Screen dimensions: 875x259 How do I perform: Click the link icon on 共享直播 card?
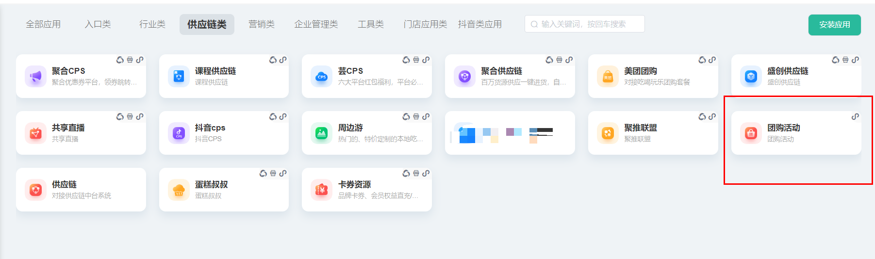pos(140,117)
